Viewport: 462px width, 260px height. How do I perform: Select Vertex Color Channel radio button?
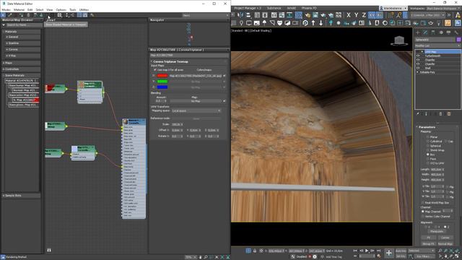[x=423, y=217]
